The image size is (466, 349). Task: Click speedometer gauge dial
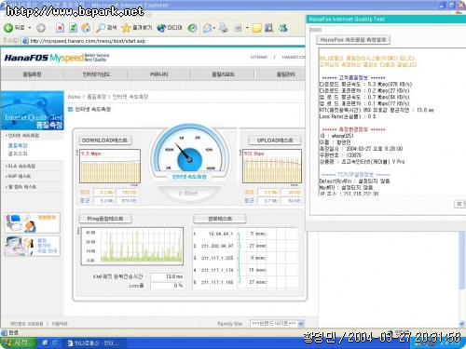click(189, 149)
